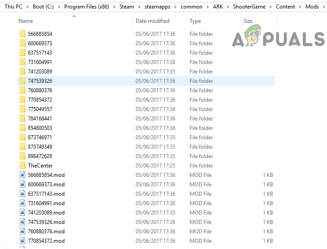Sort by the Type column header
The width and height of the screenshot is (327, 249).
pos(195,21)
